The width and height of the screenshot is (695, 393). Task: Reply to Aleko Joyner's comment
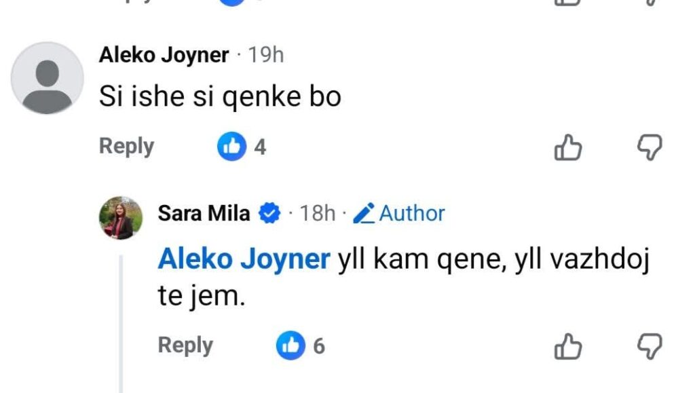pos(126,147)
